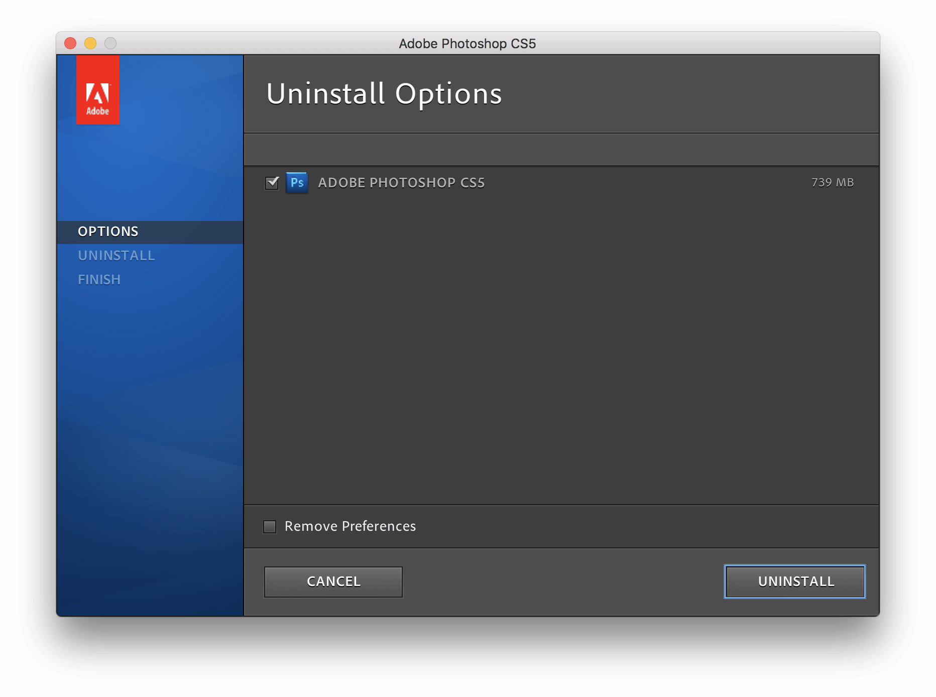Image resolution: width=936 pixels, height=697 pixels.
Task: Select the OPTIONS step in sidebar
Action: click(x=108, y=231)
